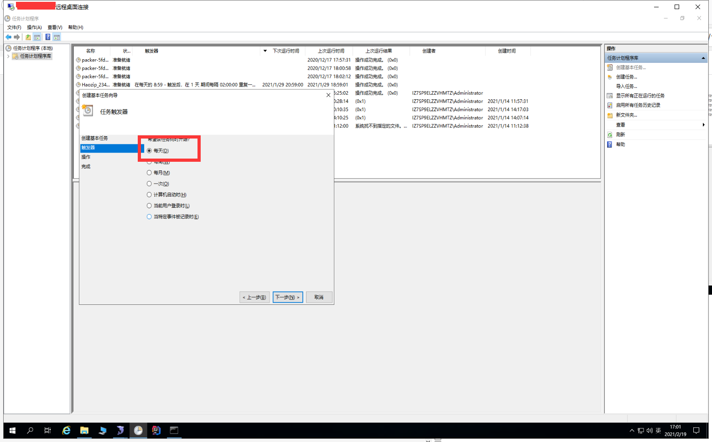
Task: Click the 创建任务... action link
Action: (x=626, y=77)
